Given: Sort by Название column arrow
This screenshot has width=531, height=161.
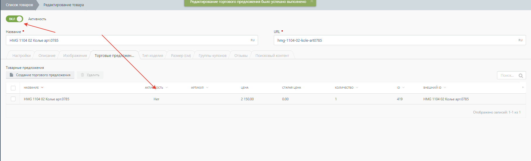Looking at the screenshot, I should [42, 87].
